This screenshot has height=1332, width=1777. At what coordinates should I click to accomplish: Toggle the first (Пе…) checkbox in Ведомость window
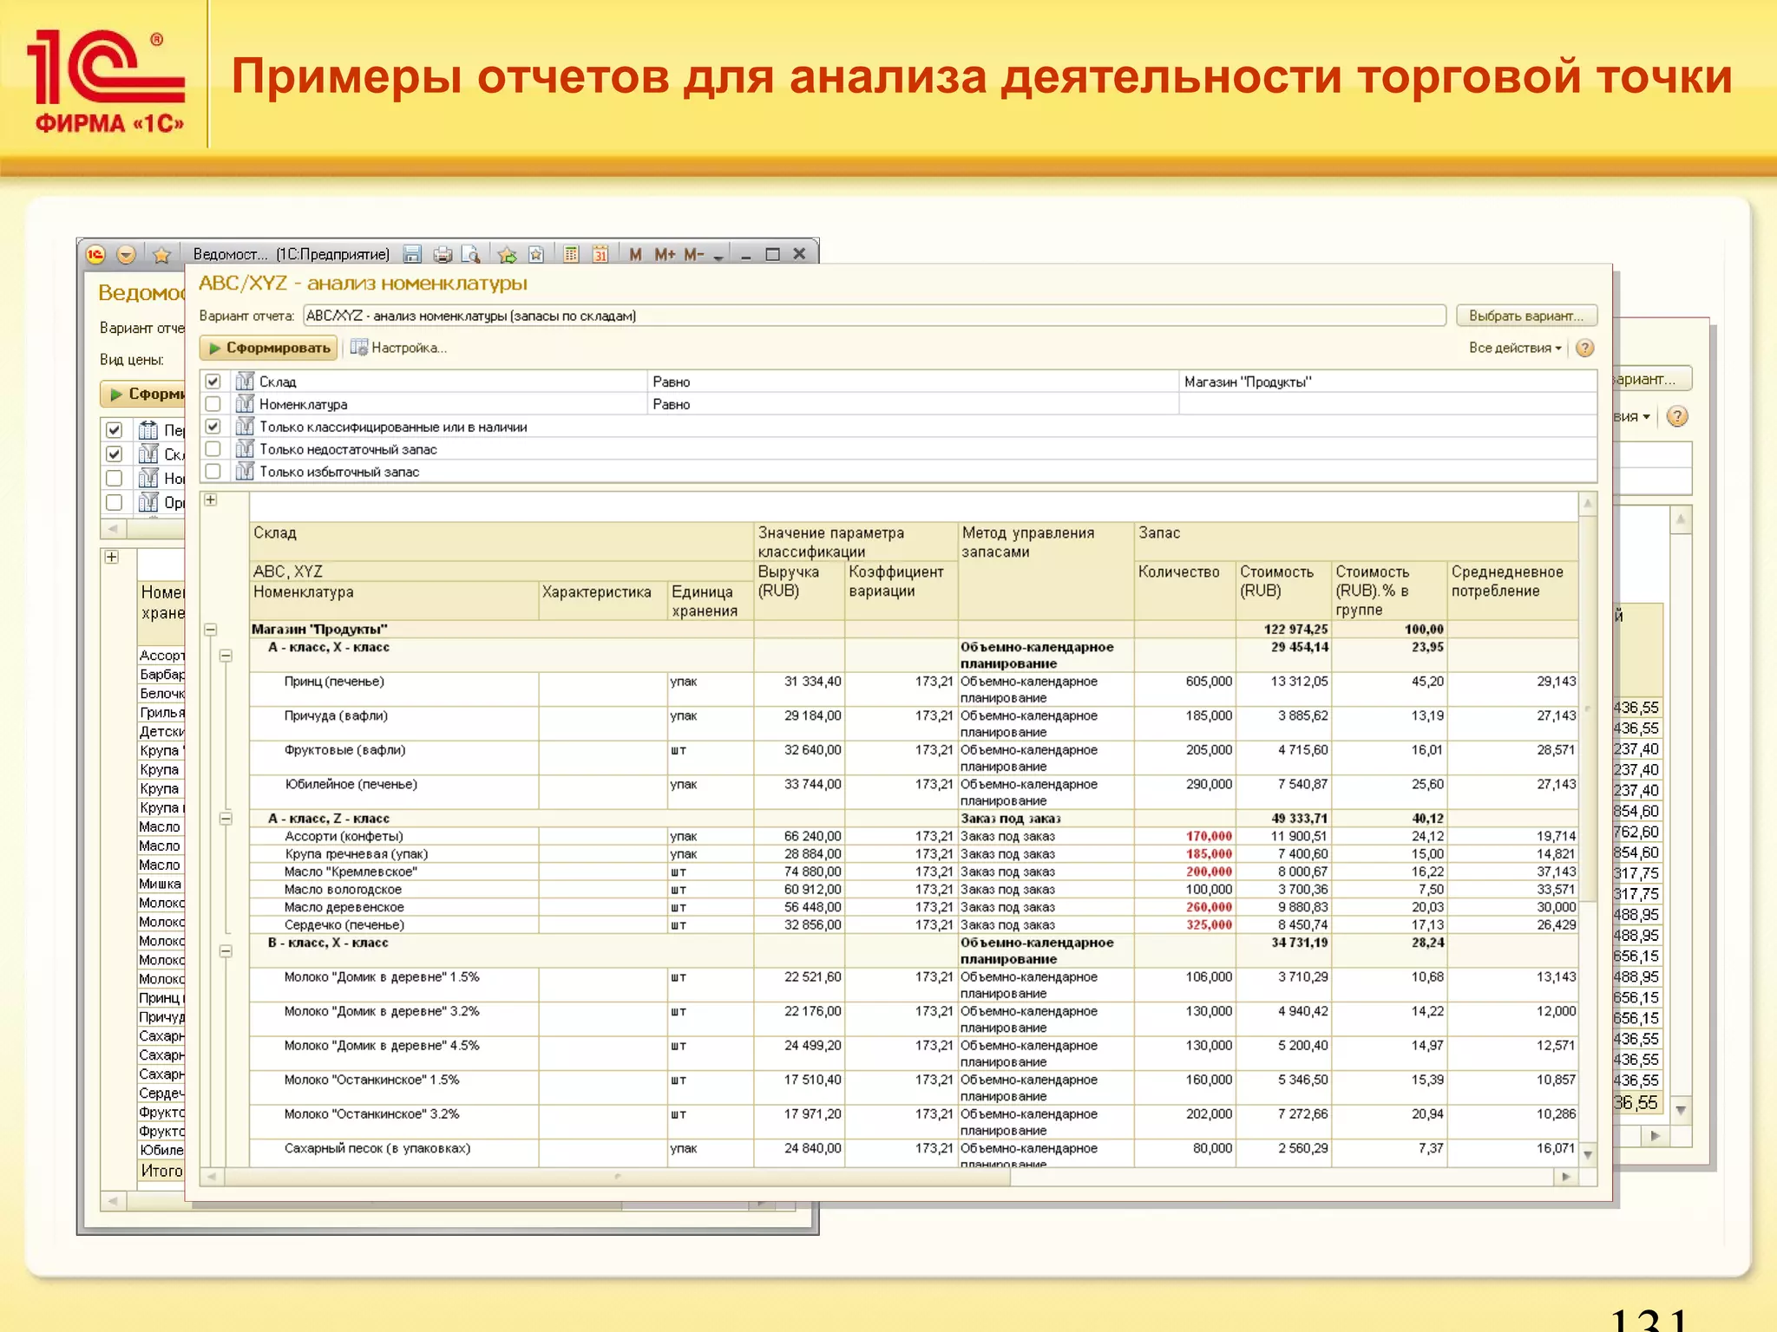115,430
